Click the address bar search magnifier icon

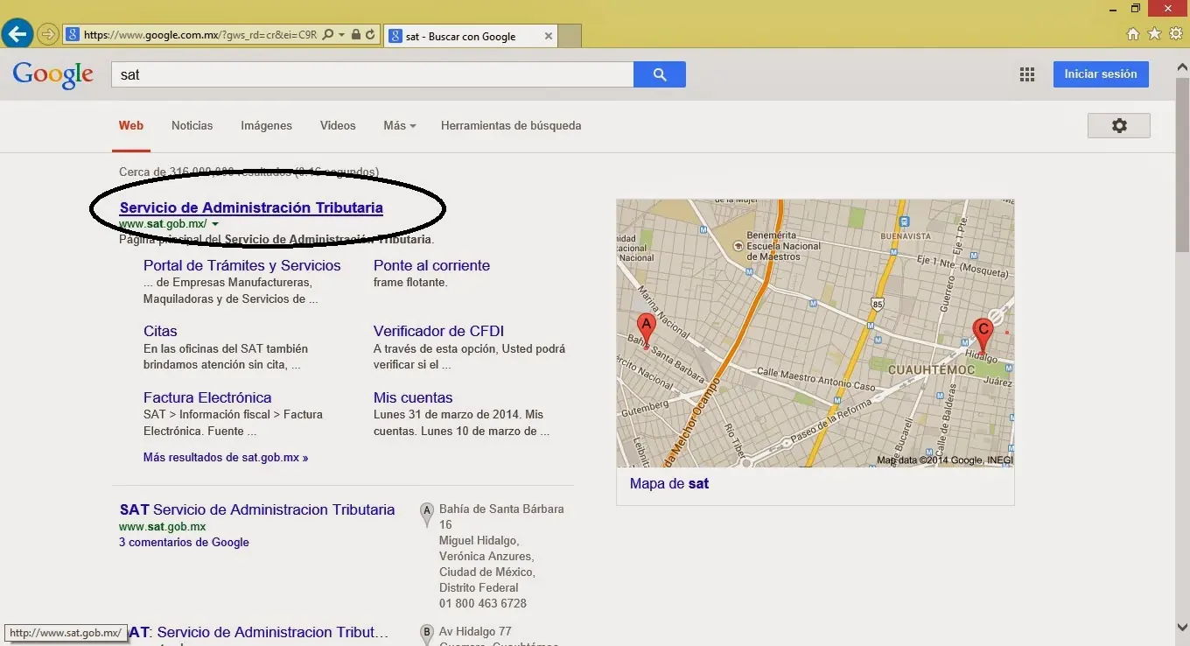point(328,36)
